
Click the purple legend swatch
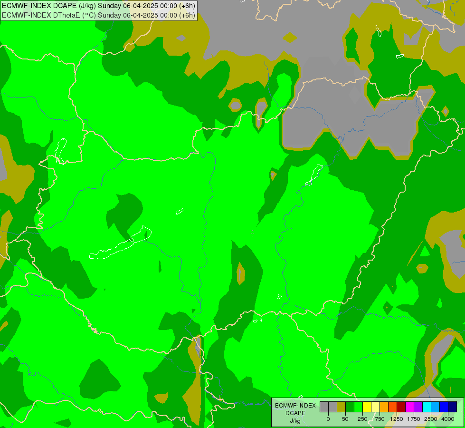point(418,407)
